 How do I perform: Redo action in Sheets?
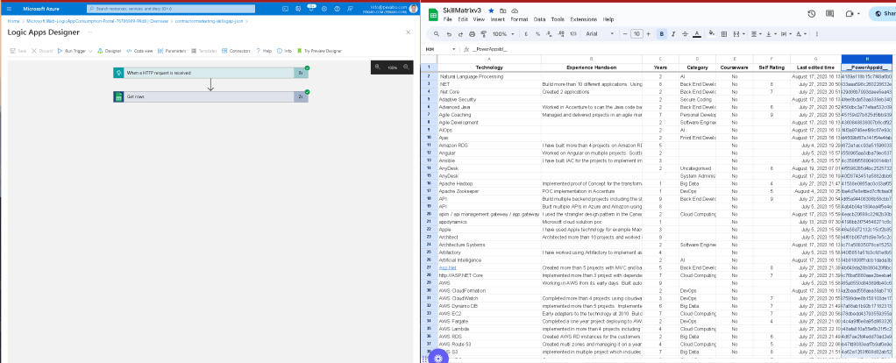(x=461, y=33)
